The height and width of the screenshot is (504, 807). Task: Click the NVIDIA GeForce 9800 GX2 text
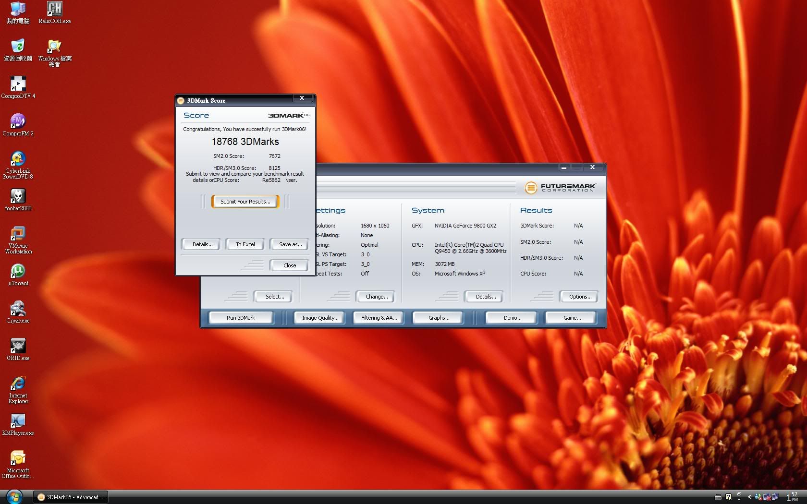coord(465,226)
